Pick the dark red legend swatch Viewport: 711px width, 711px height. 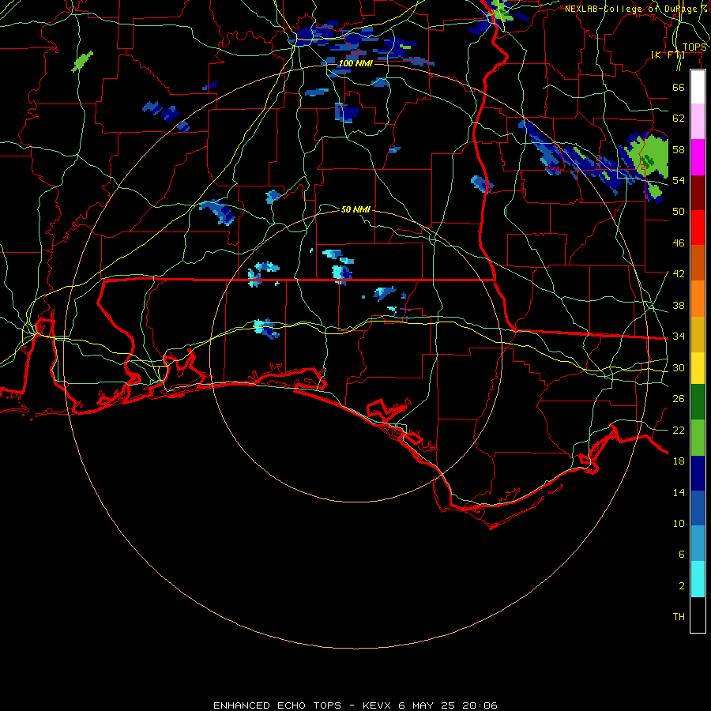pyautogui.click(x=698, y=193)
